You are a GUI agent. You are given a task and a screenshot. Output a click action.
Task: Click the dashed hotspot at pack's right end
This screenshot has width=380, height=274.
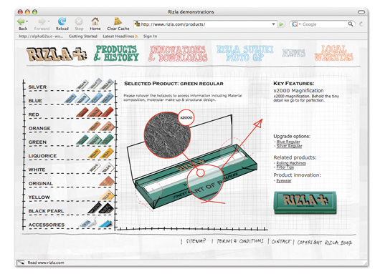point(233,150)
